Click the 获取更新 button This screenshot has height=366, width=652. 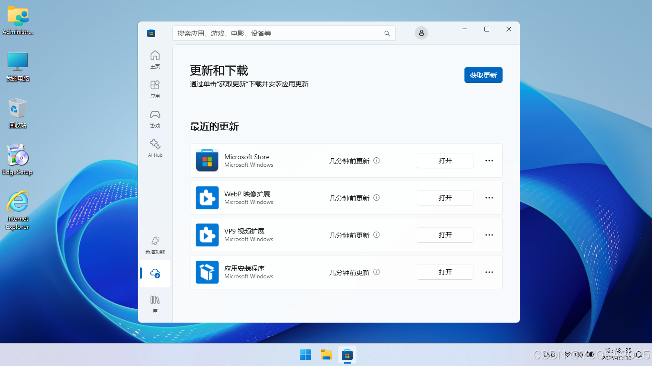coord(483,75)
